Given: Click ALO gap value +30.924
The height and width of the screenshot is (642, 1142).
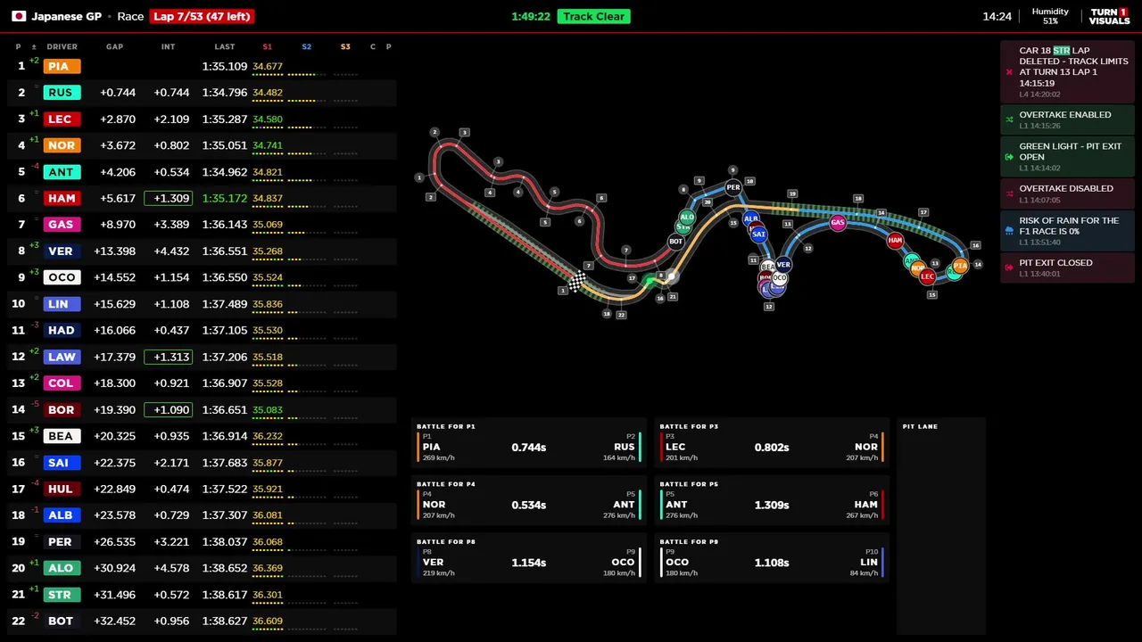Looking at the screenshot, I should tap(118, 568).
